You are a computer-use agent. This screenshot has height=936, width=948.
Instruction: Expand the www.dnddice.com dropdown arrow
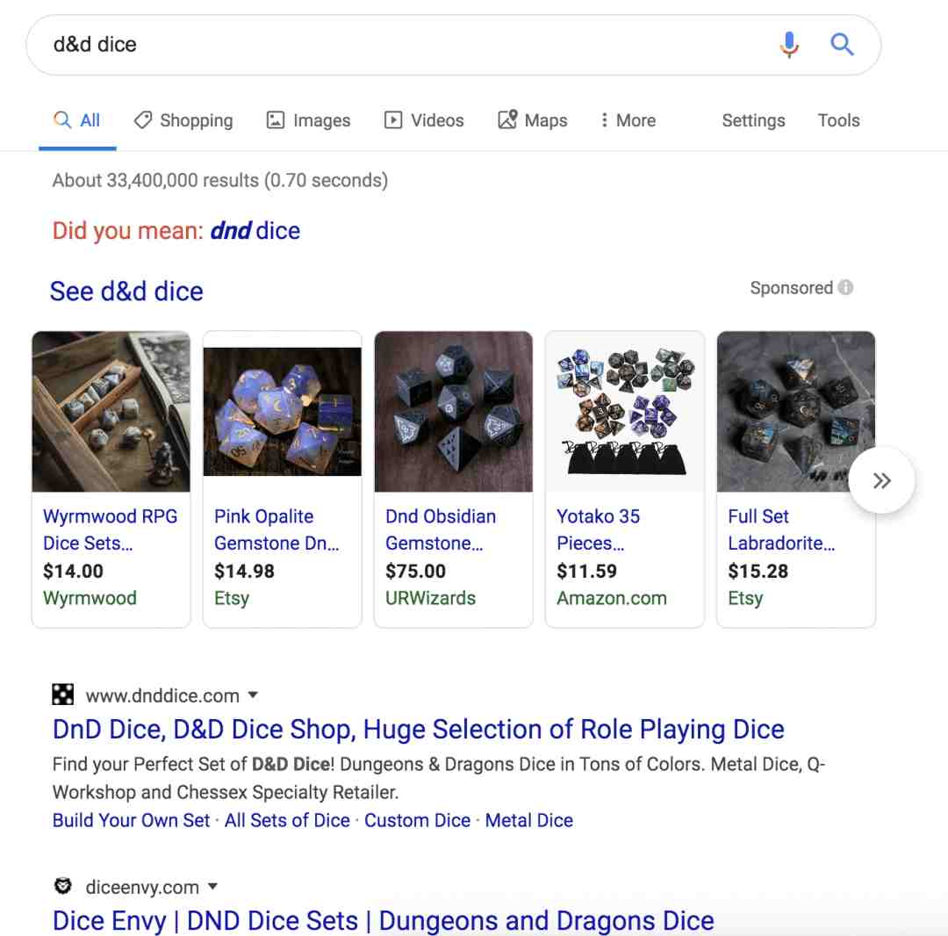[254, 695]
